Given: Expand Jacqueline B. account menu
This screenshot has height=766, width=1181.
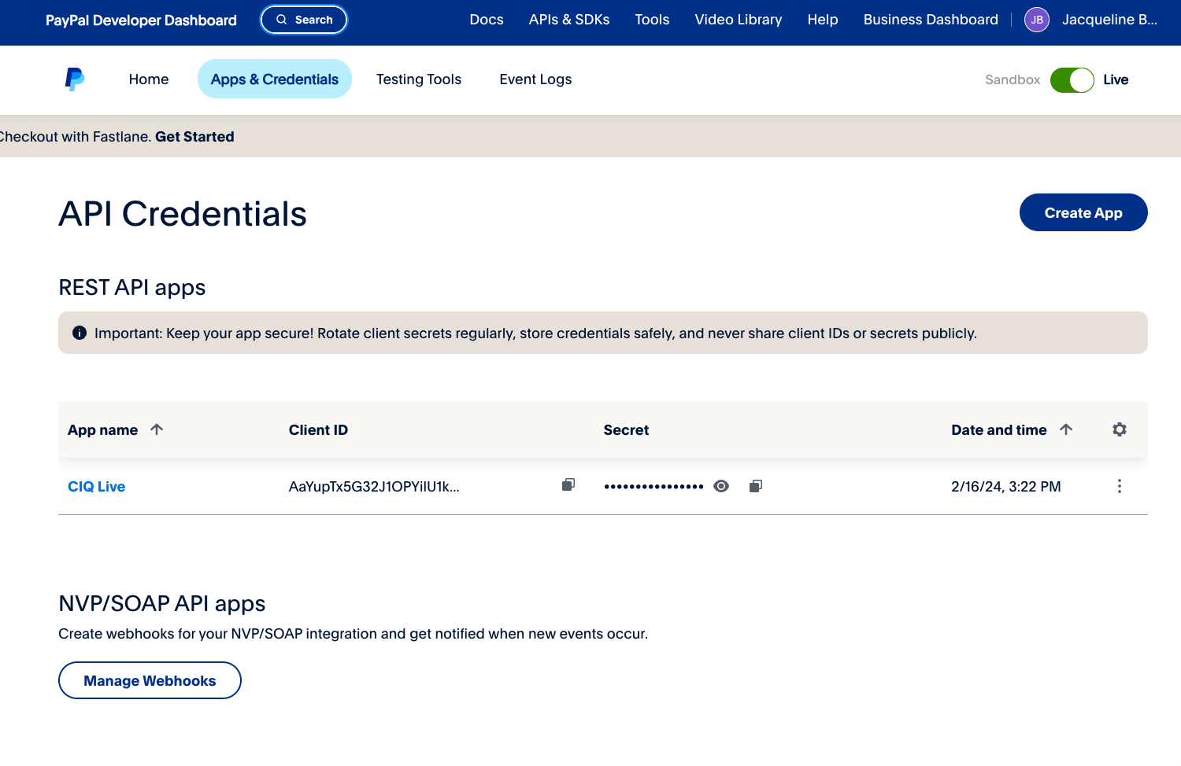Looking at the screenshot, I should (x=1109, y=20).
